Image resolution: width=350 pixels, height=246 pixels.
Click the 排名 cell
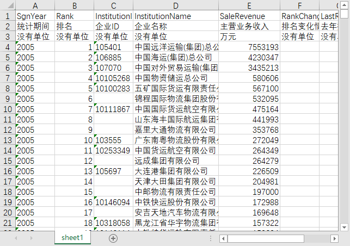[75, 26]
